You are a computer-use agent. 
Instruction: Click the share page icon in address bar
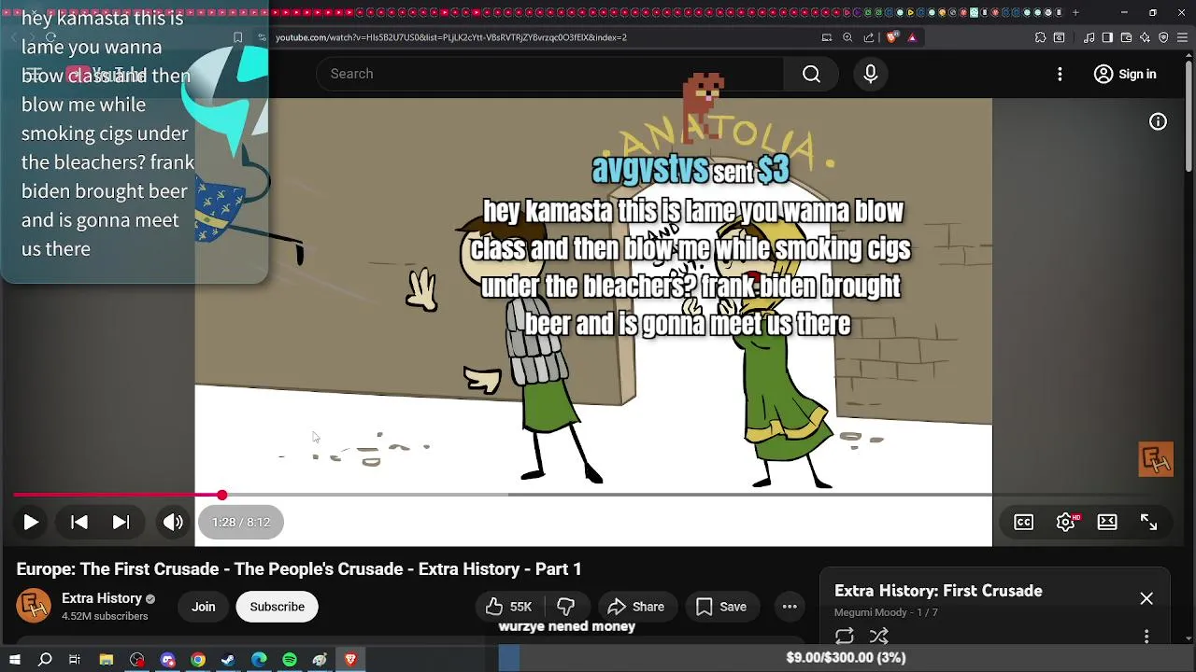point(869,37)
